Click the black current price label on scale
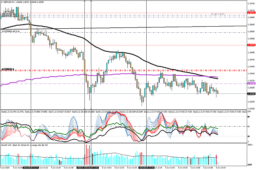 click(251, 94)
